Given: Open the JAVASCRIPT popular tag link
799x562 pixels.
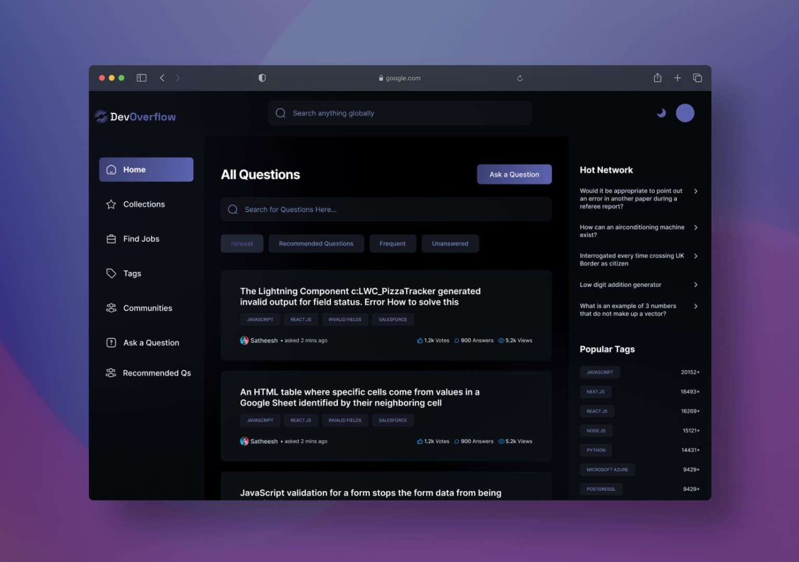Looking at the screenshot, I should pyautogui.click(x=599, y=372).
